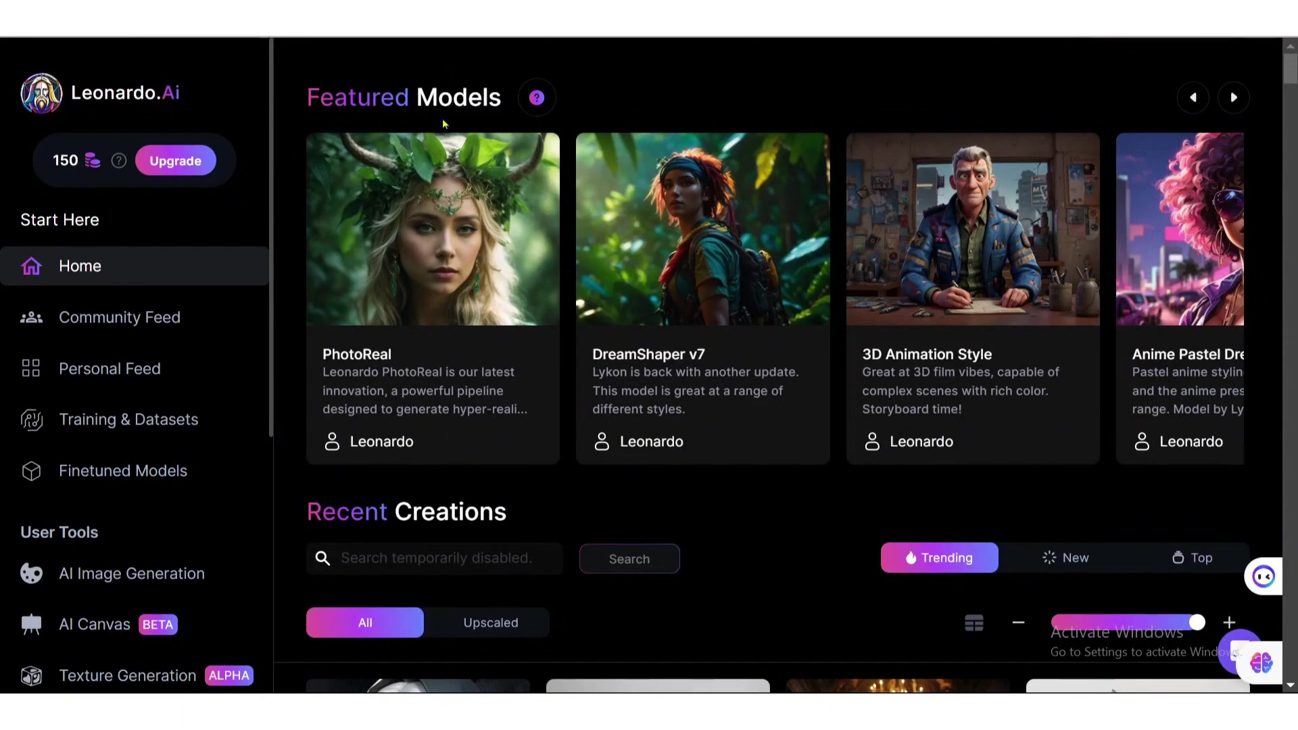This screenshot has width=1298, height=730.
Task: Click the brain extension icon at bottom right
Action: pos(1261,662)
